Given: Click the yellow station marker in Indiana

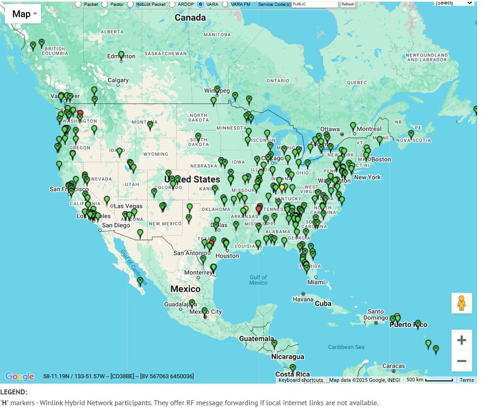Looking at the screenshot, I should tap(283, 188).
